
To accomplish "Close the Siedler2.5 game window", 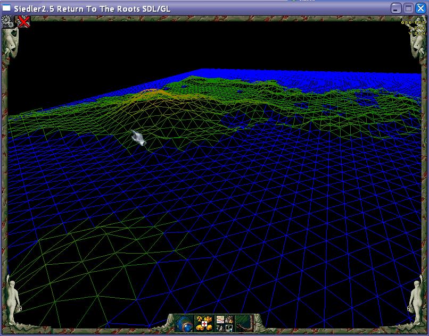I will [x=419, y=9].
